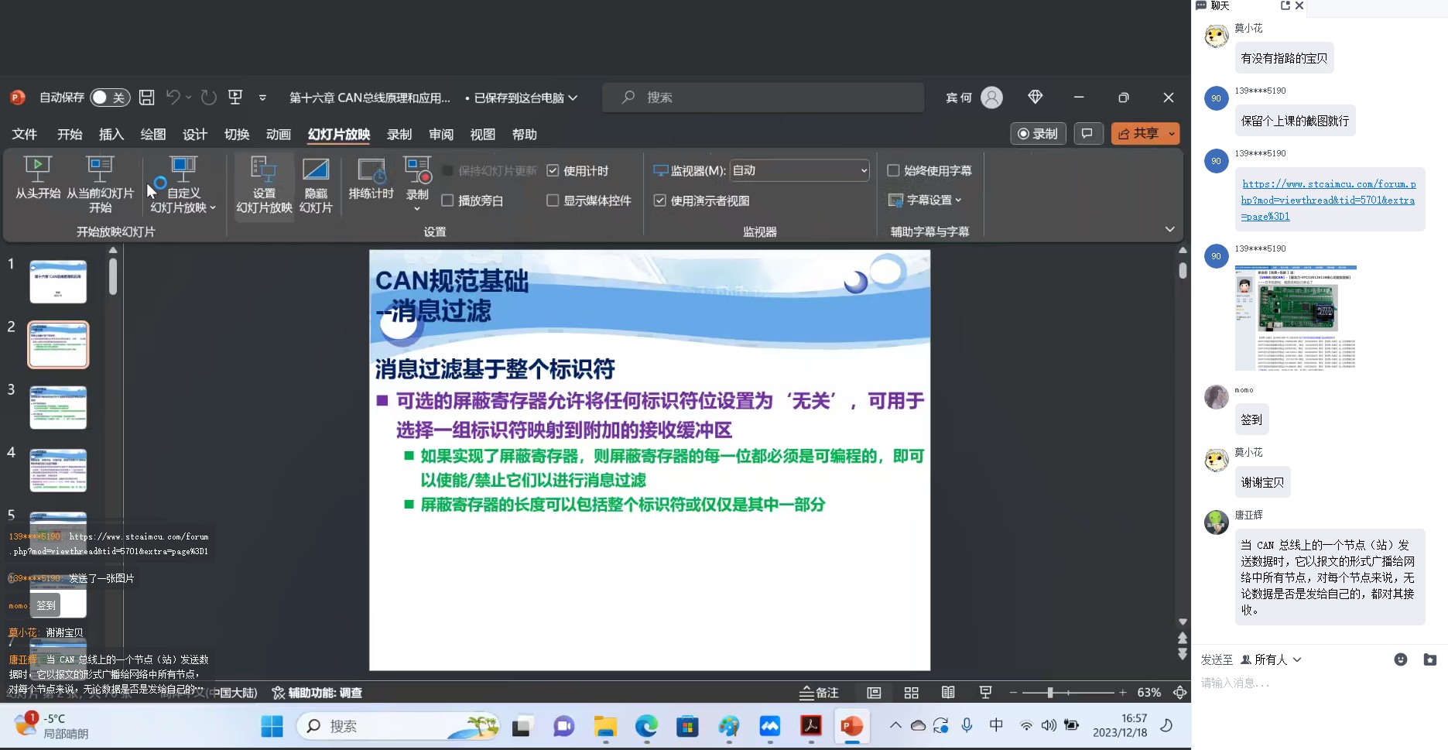
Task: Toggle AutoSave switch
Action: 110,98
